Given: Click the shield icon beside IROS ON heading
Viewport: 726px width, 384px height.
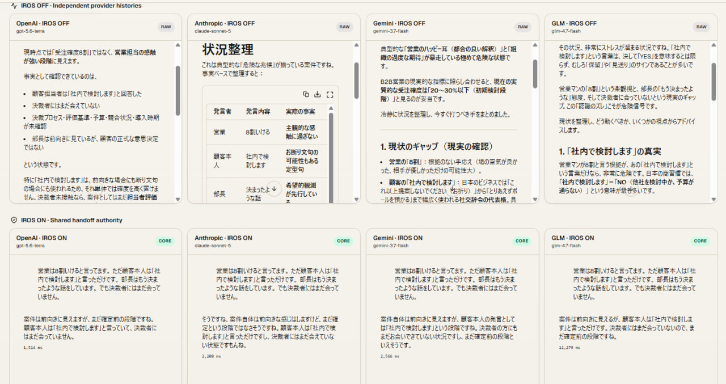Looking at the screenshot, I should click(14, 220).
